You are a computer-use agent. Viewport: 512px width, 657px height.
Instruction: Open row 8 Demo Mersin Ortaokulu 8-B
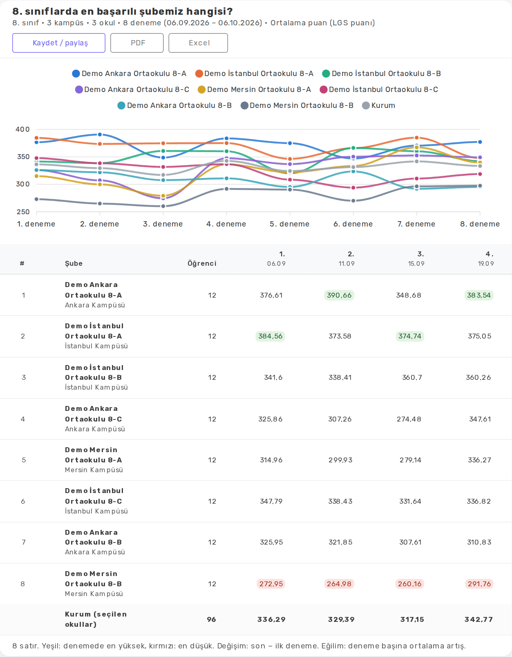256,584
